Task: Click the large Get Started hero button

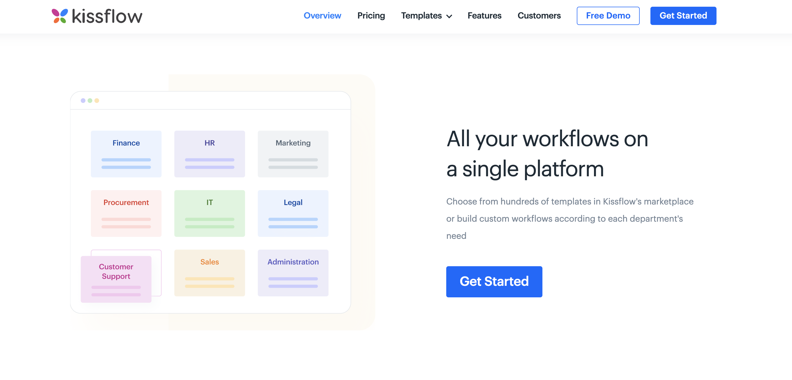Action: (494, 282)
